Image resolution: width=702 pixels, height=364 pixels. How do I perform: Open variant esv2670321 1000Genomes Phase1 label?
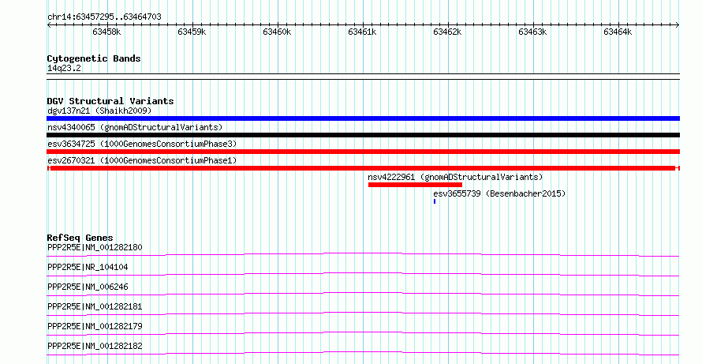(142, 160)
